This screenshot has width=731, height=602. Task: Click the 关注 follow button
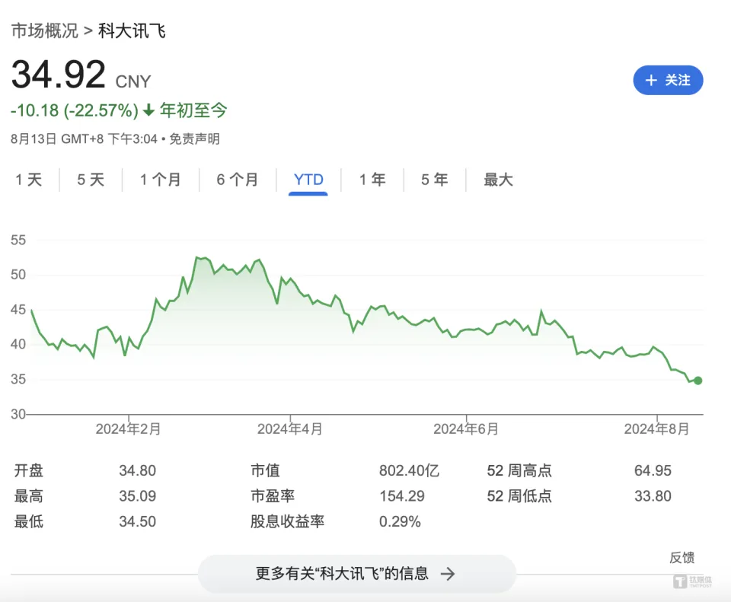pyautogui.click(x=668, y=80)
